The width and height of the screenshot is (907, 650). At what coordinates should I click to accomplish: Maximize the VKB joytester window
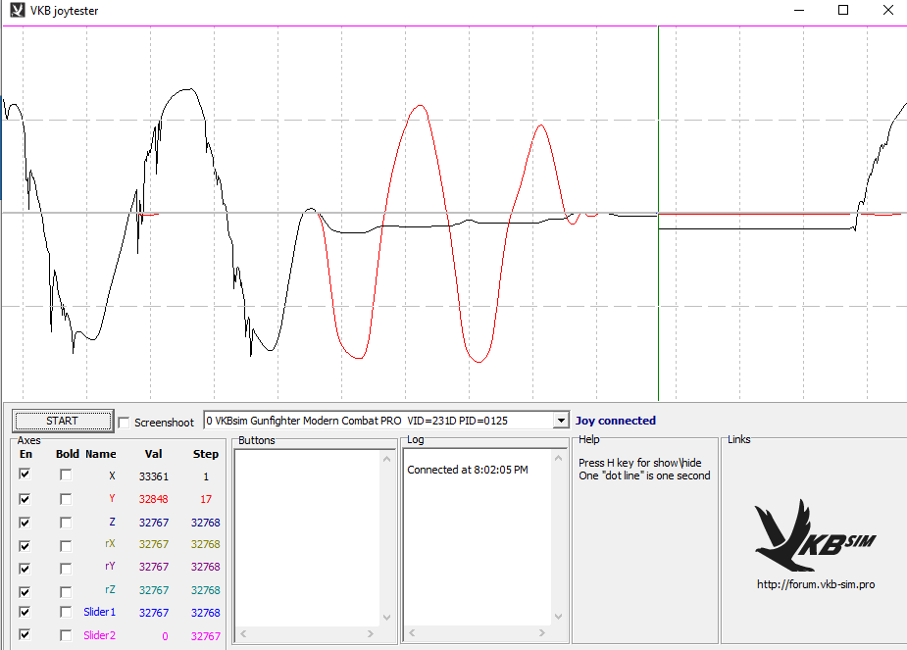click(842, 11)
